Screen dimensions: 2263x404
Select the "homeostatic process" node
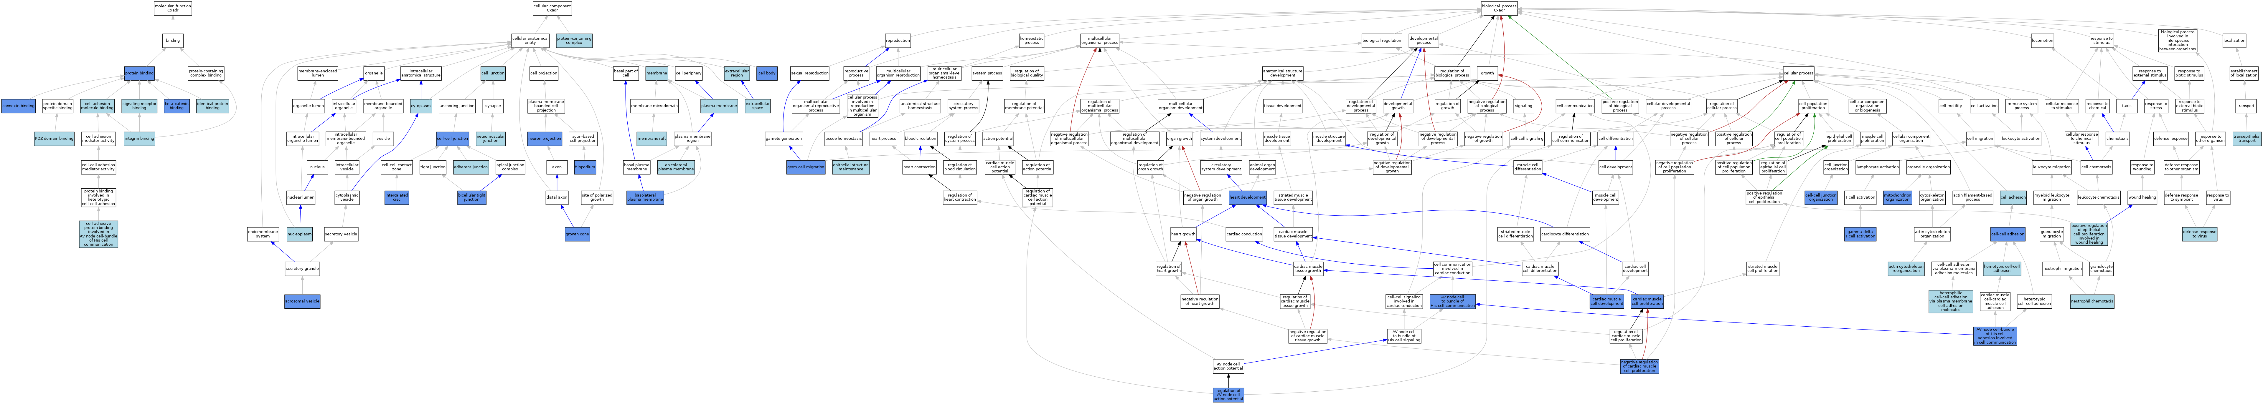point(1031,40)
